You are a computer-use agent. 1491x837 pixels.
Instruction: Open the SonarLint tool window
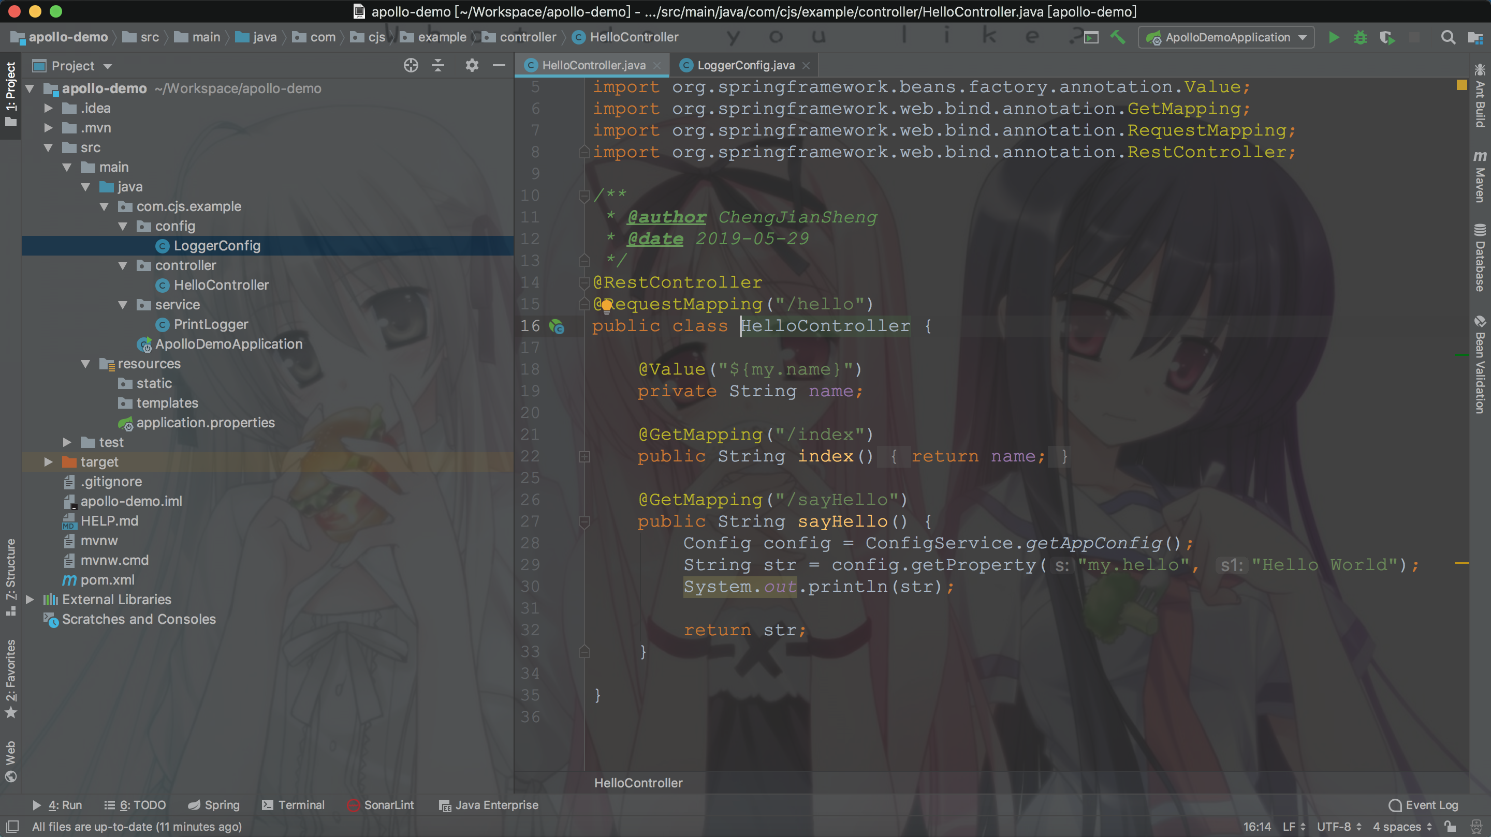pos(381,805)
